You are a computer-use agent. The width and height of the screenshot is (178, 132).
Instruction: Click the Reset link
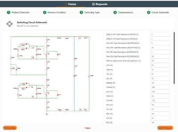point(87,128)
